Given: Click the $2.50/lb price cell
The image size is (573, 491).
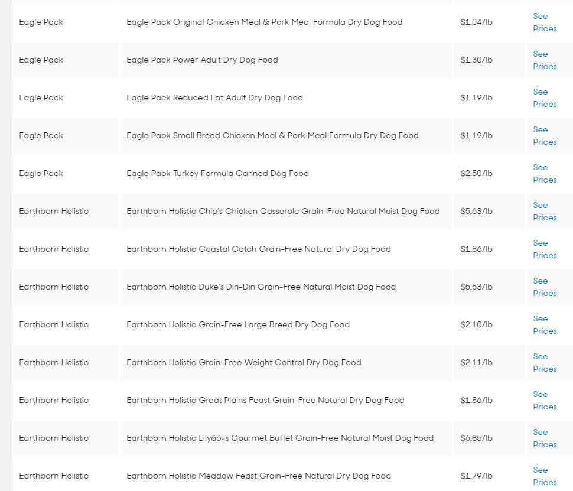Looking at the screenshot, I should 476,174.
